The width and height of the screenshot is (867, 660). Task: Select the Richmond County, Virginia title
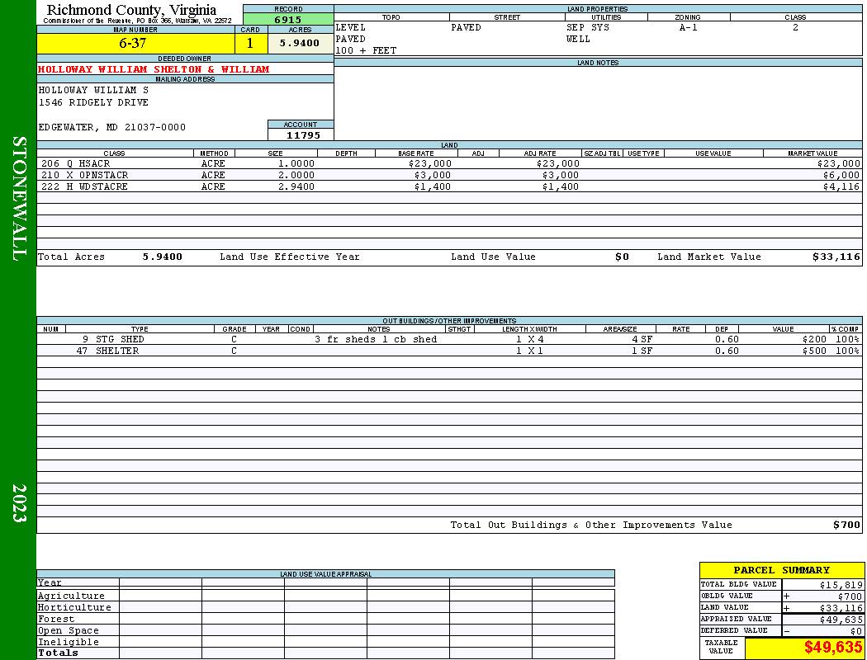point(131,10)
